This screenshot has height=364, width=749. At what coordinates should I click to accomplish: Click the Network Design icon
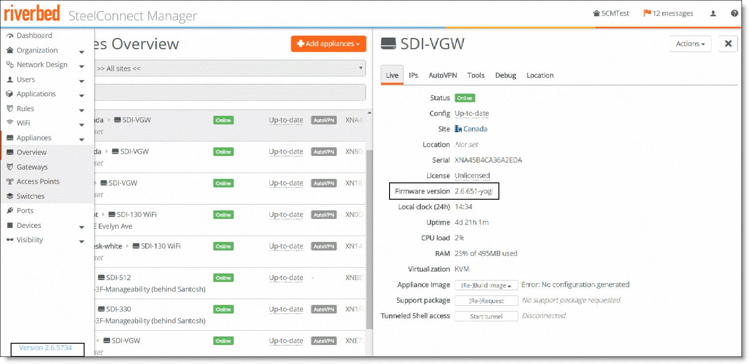click(x=10, y=65)
